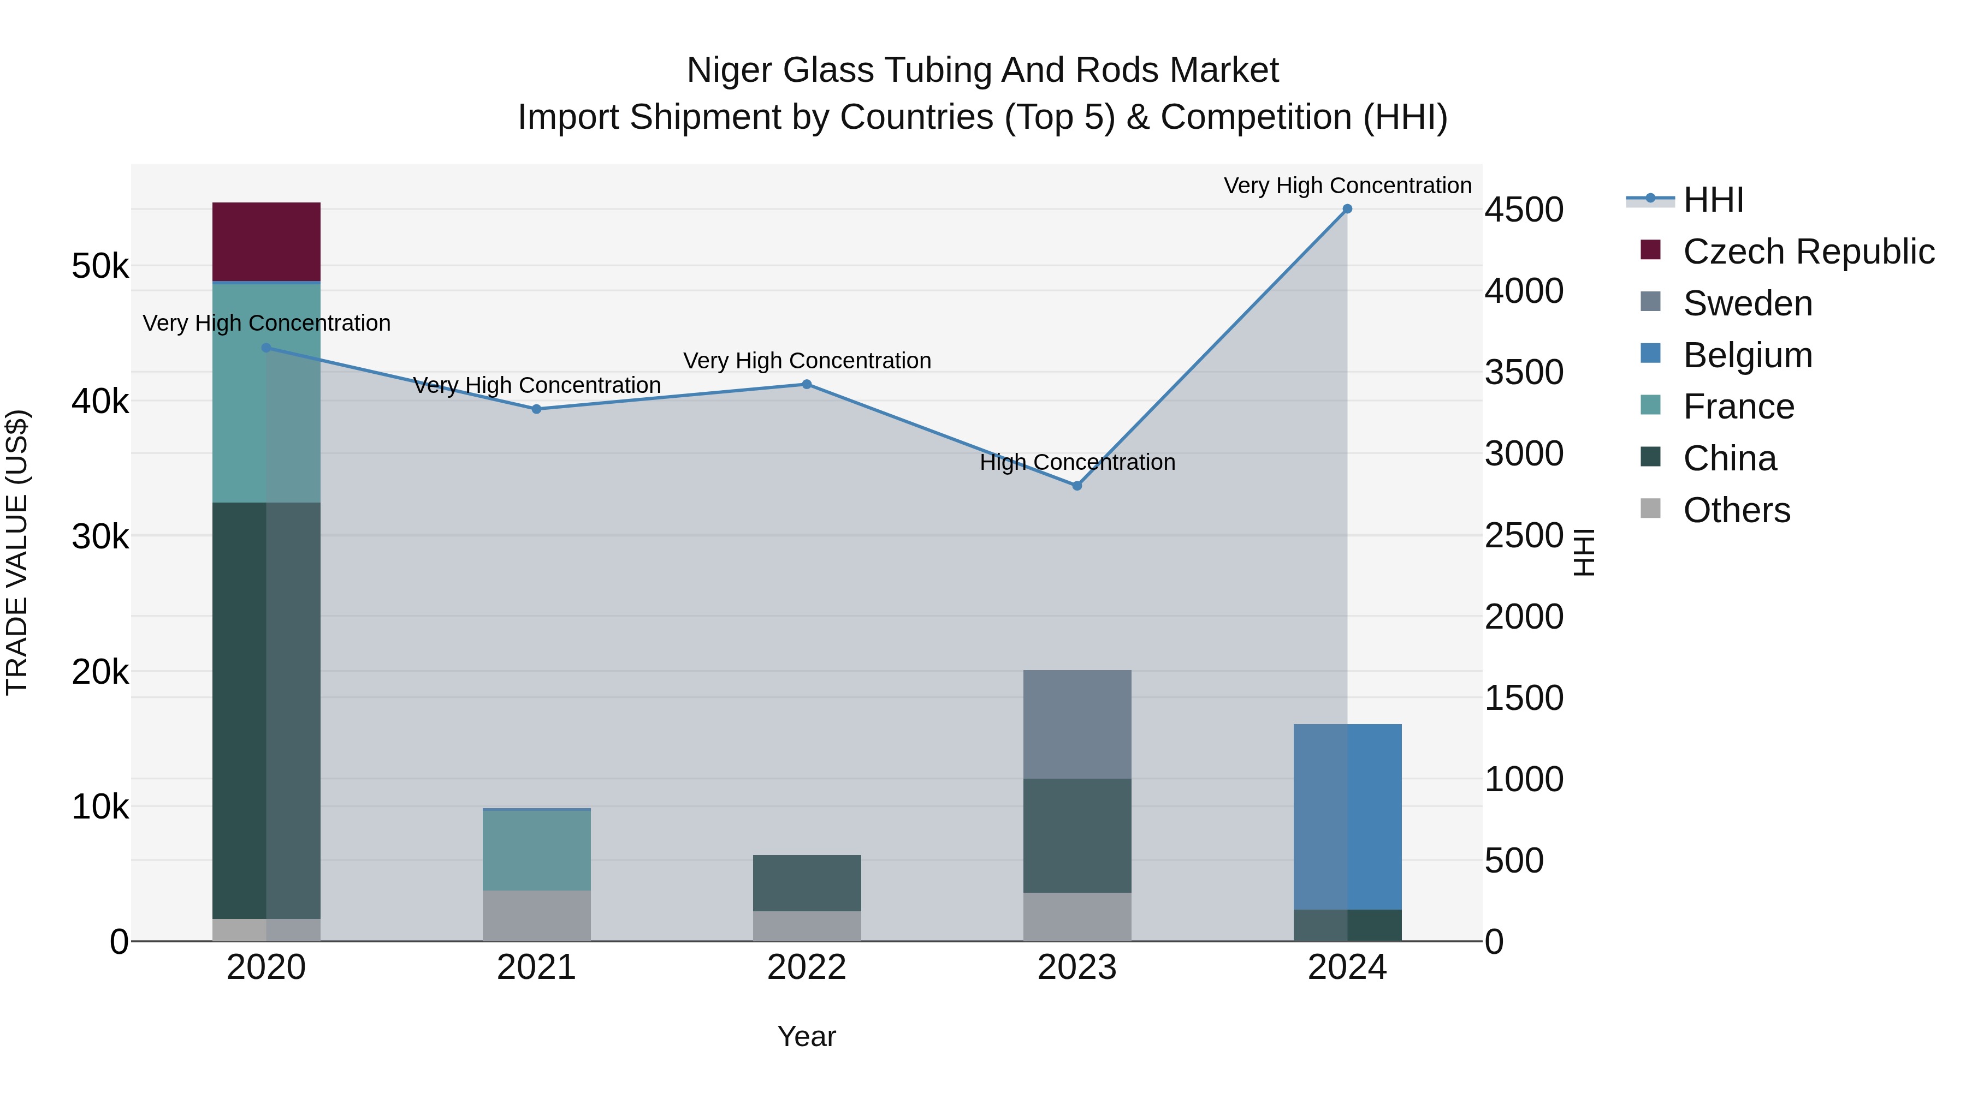Click subtitle 'Import Shipment by Countries (Top 5)'
1966x1105 pixels.
[818, 117]
